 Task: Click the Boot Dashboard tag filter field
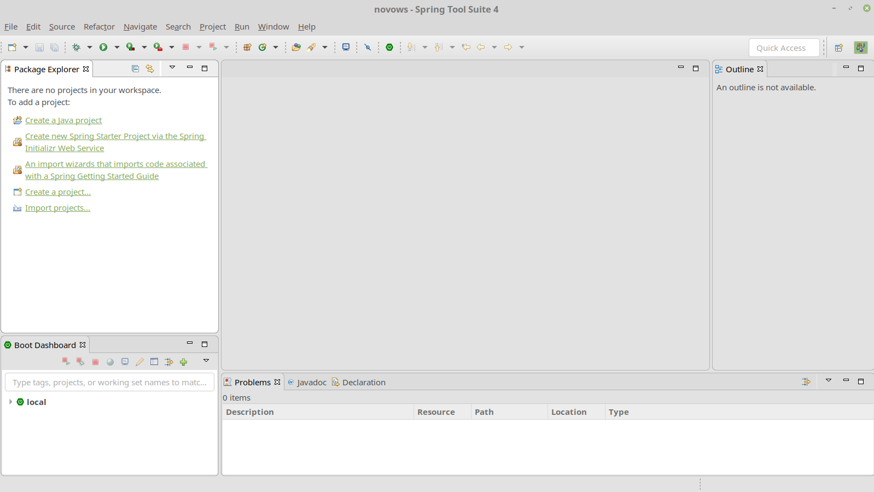tap(109, 383)
